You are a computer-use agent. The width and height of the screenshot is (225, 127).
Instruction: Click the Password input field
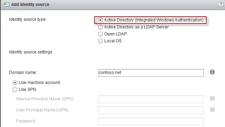coord(151,121)
